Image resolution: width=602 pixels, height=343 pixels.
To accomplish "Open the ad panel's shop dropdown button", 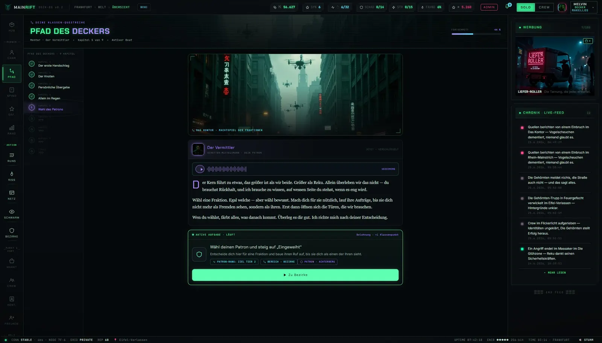I will point(588,41).
